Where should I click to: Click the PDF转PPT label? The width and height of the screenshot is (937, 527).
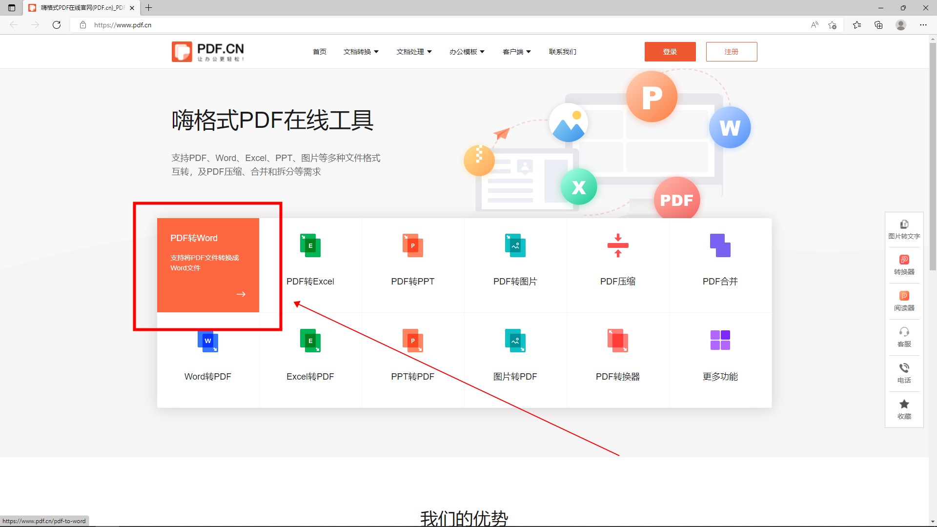tap(413, 282)
